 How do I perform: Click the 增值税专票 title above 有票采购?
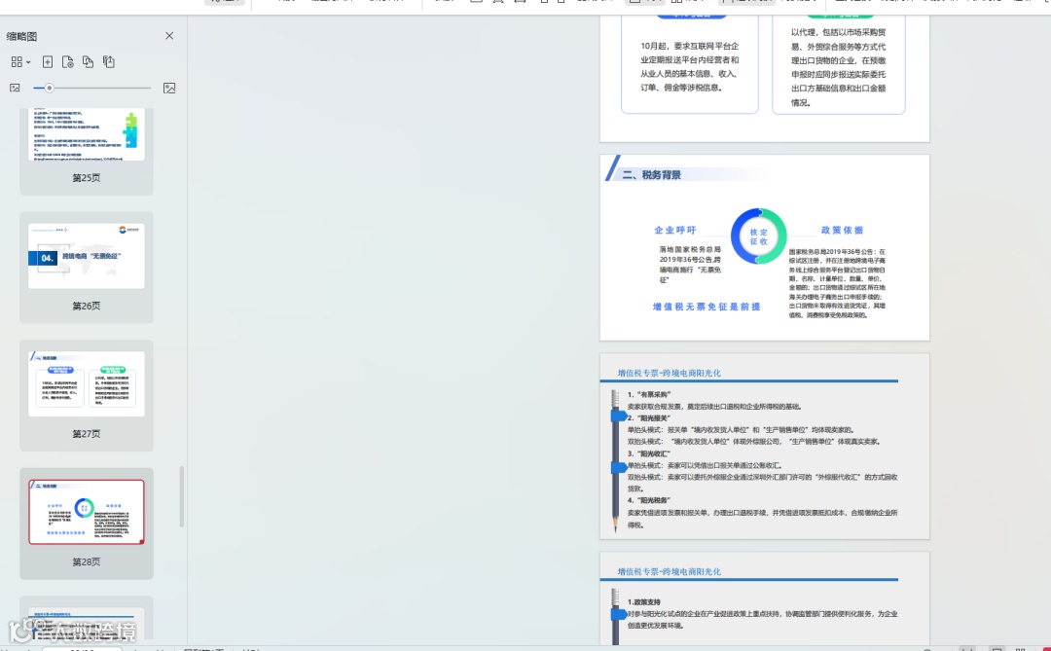[669, 373]
